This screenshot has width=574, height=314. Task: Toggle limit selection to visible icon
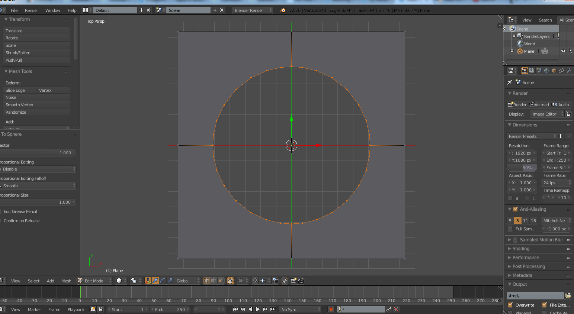tap(231, 281)
